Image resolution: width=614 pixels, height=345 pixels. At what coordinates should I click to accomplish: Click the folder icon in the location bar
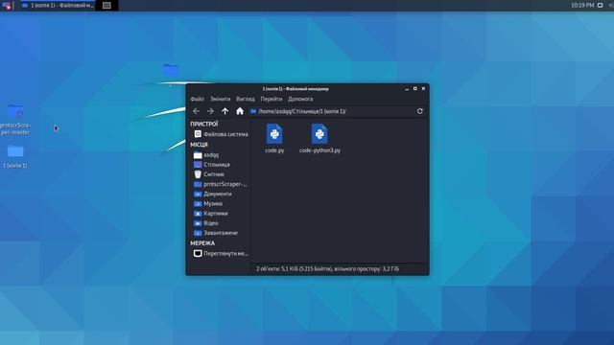253,111
